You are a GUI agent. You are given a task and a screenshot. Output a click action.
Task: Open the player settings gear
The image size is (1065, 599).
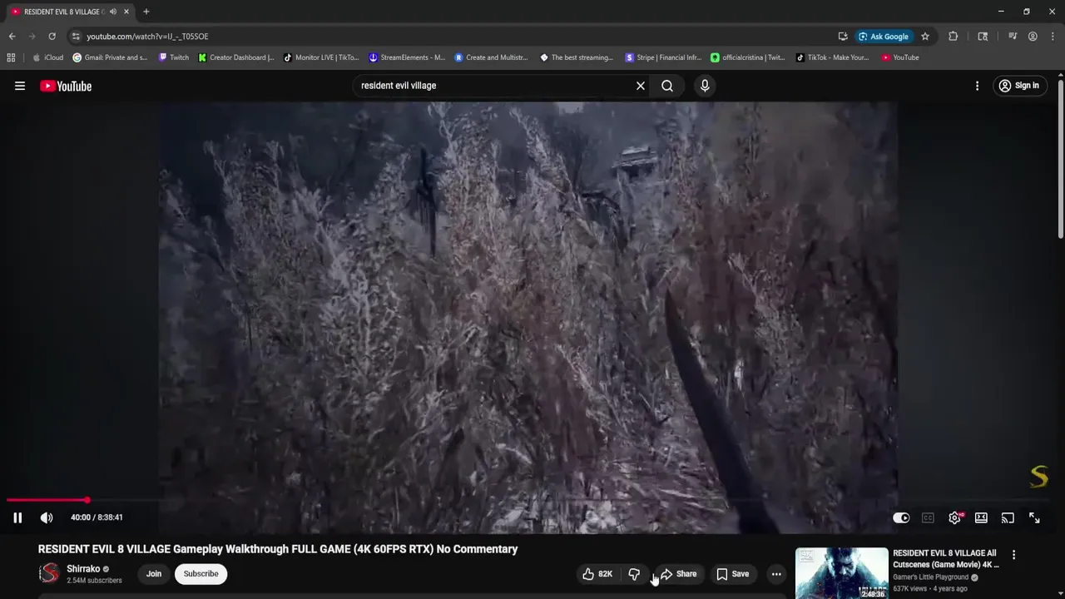tap(955, 517)
